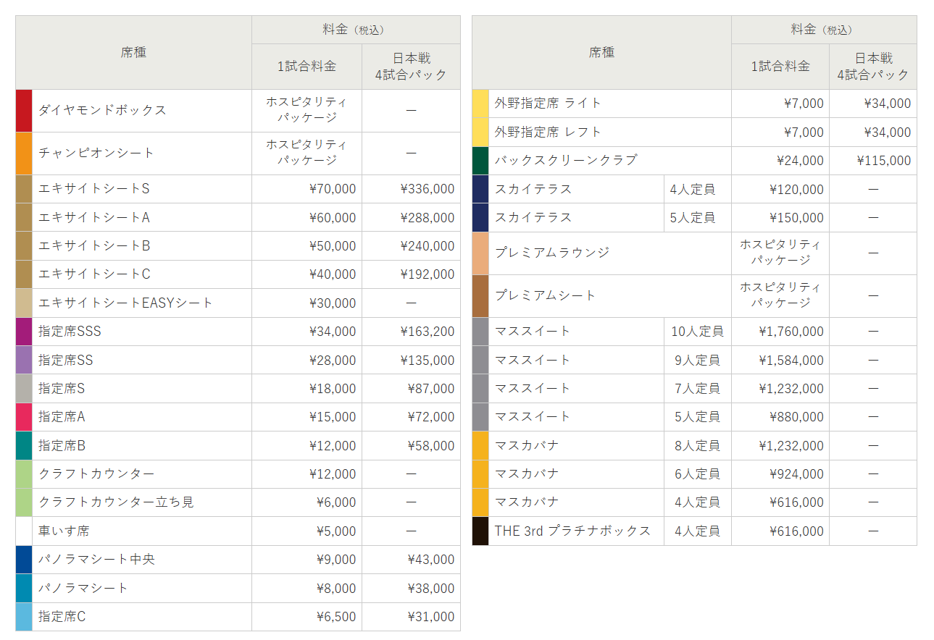The height and width of the screenshot is (640, 934).
Task: Click the red ダイヤモンドボックス color swatch
Action: (22, 110)
